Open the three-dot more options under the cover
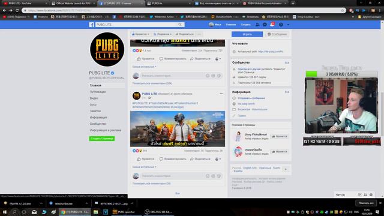 click(199, 34)
